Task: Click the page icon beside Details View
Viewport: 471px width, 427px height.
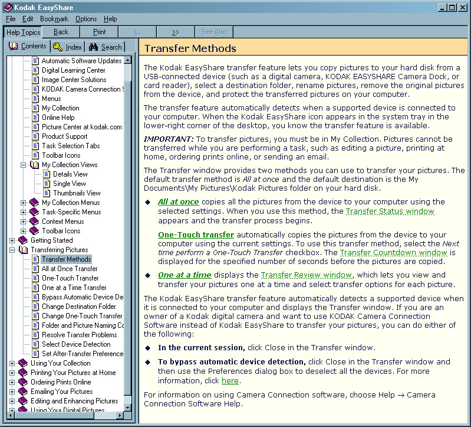Action: click(x=46, y=174)
